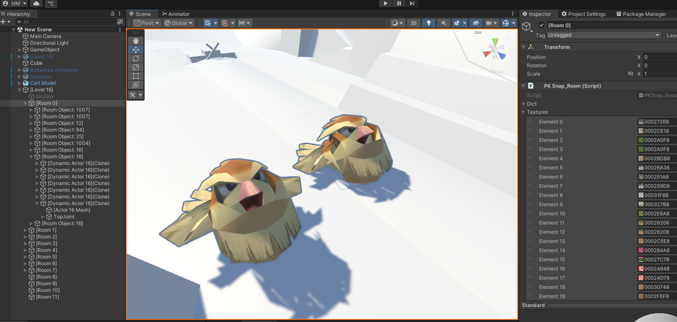
Task: Select Cart Model in Hierarchy
Action: [43, 83]
